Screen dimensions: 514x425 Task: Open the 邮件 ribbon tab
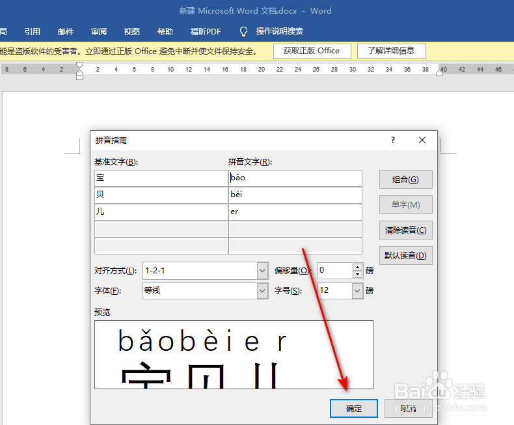tap(66, 31)
